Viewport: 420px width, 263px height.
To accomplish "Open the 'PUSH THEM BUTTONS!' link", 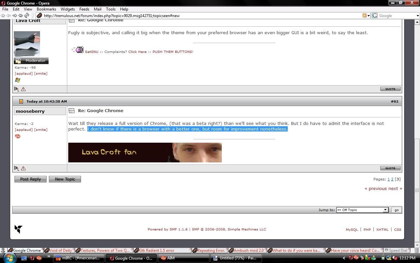I will 173,52.
